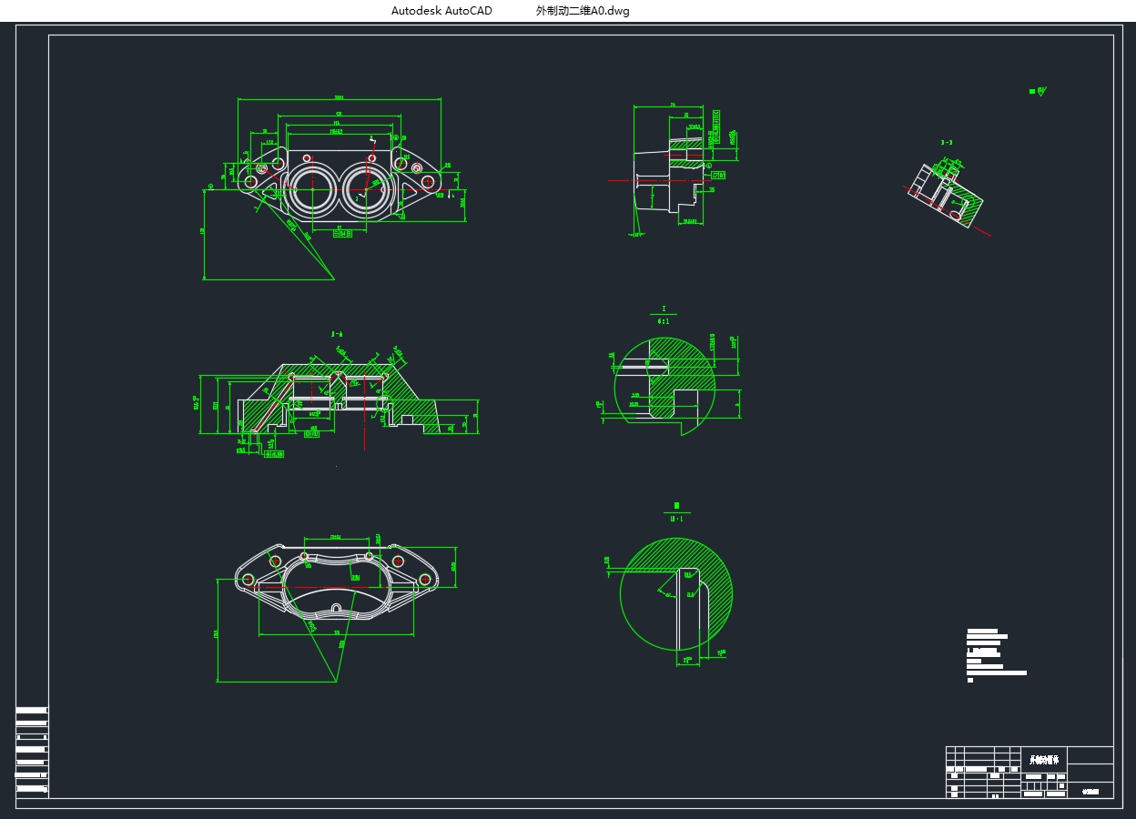Click the A-A section label text
This screenshot has width=1136, height=819.
336,335
